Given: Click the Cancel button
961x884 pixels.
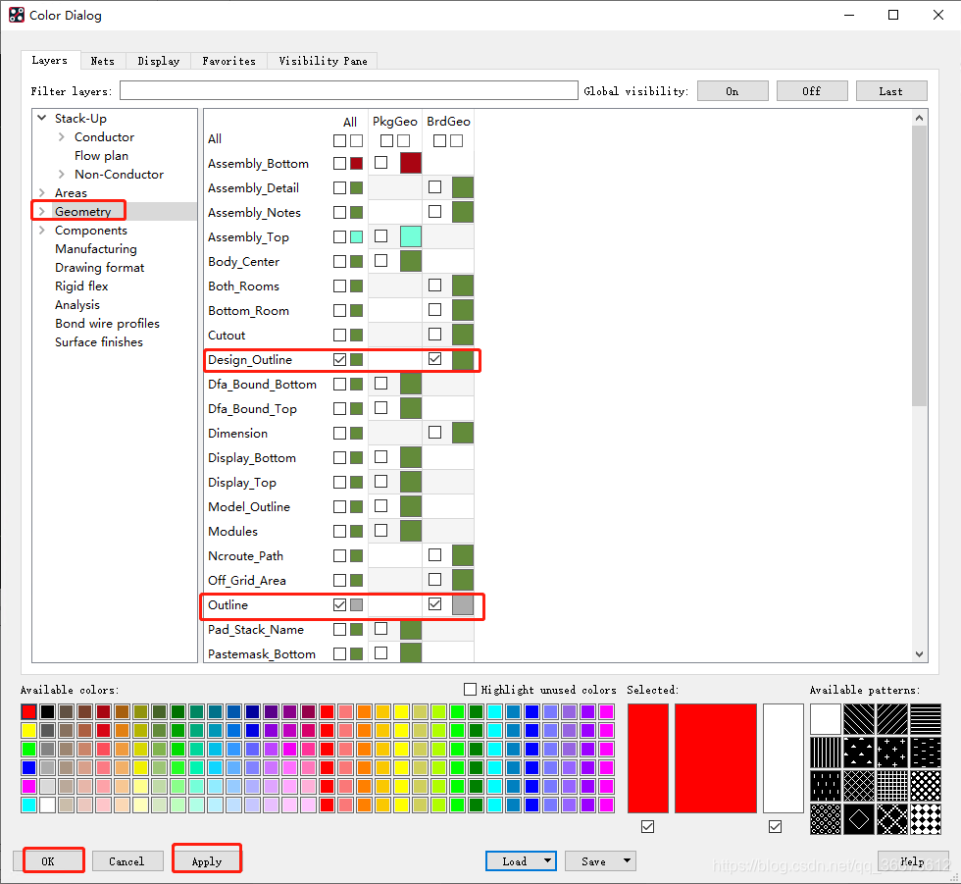Looking at the screenshot, I should coord(127,860).
